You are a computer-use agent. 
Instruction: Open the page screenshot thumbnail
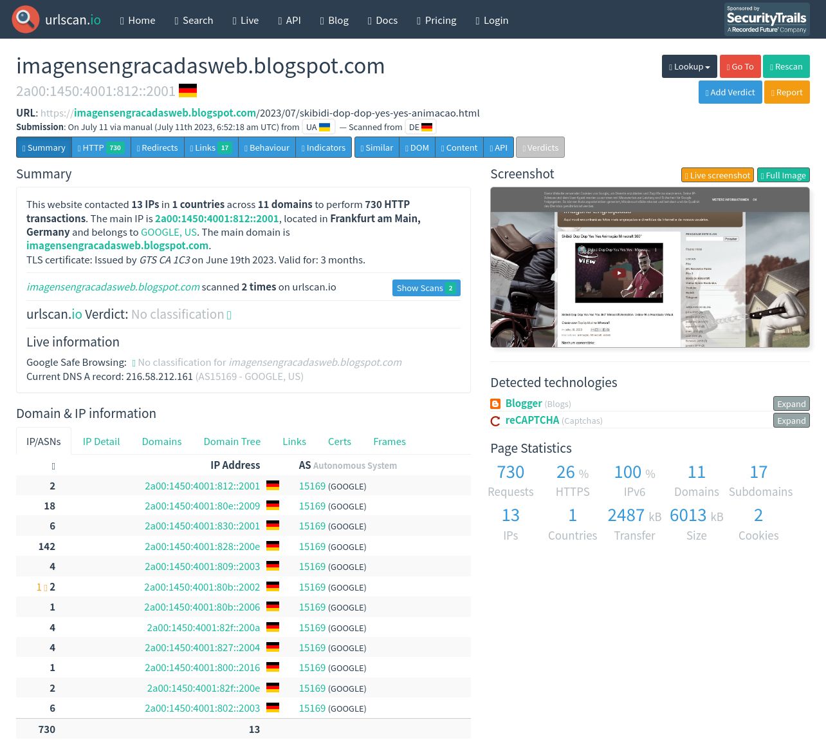coord(650,267)
